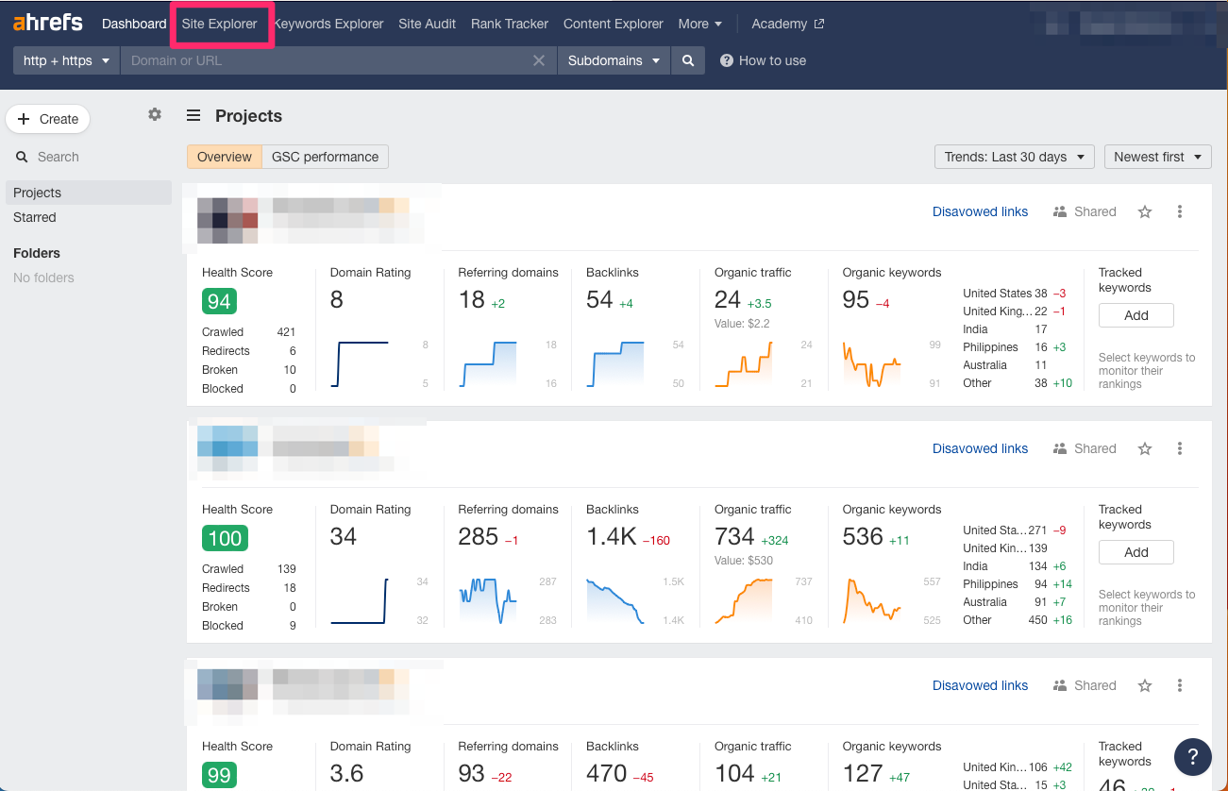1228x791 pixels.
Task: Expand the More menu in top navigation
Action: pyautogui.click(x=700, y=24)
